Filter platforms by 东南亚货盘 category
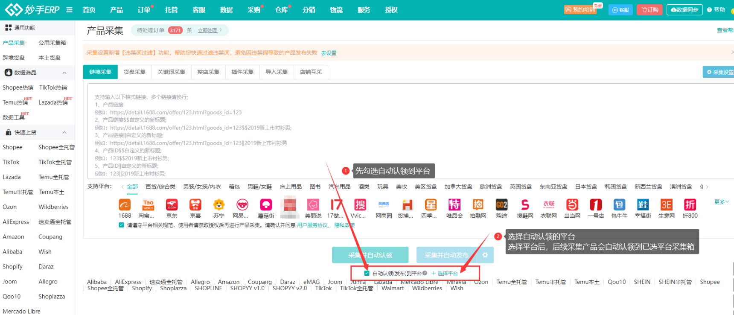Screen dimensions: 734x315 (x=553, y=187)
